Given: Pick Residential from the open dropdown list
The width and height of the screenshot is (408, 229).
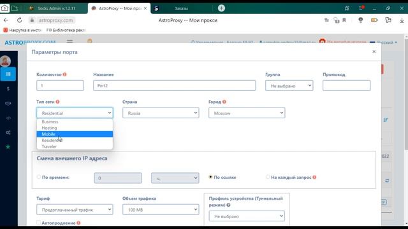Looking at the screenshot, I should (75, 140).
